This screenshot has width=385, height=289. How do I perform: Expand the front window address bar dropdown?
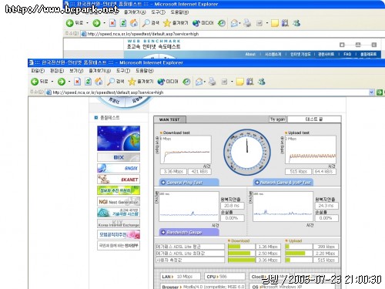pyautogui.click(x=371, y=92)
